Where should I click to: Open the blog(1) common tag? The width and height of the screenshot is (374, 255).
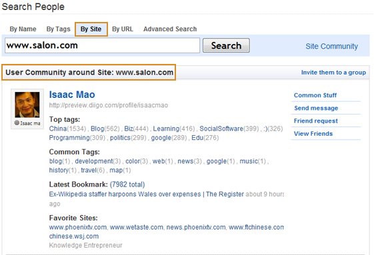(55, 161)
